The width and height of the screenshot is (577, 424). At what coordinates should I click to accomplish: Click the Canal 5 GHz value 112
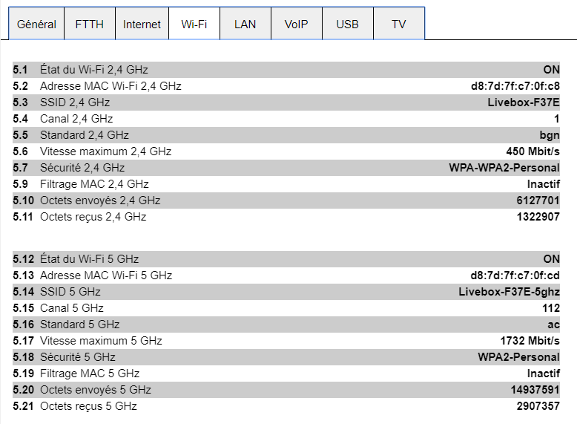[x=550, y=308]
